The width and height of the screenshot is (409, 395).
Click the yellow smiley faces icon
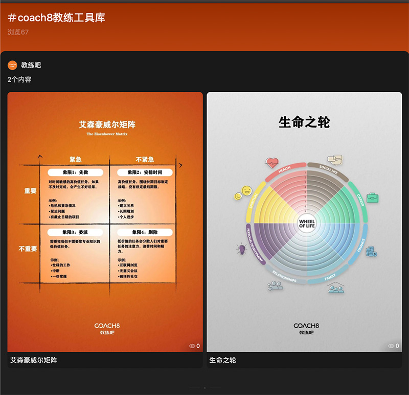coord(243,193)
